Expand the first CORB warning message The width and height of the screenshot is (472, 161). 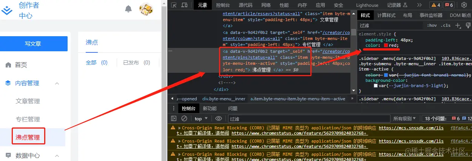click(180, 128)
